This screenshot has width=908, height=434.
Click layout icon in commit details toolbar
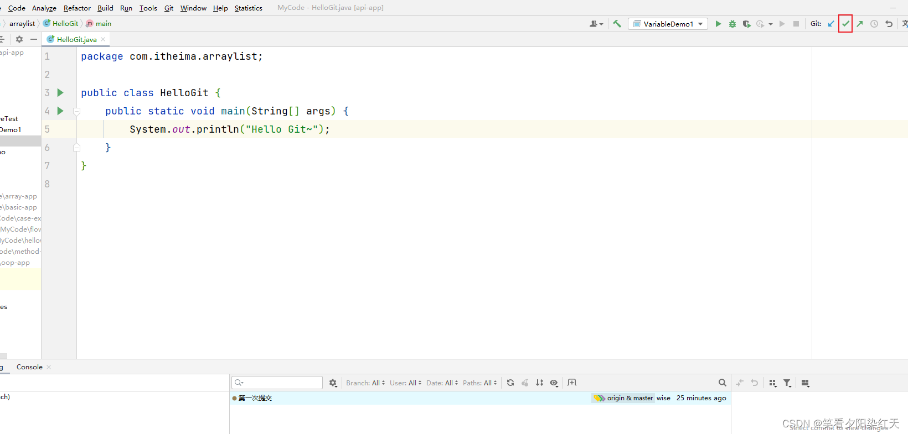pos(806,383)
